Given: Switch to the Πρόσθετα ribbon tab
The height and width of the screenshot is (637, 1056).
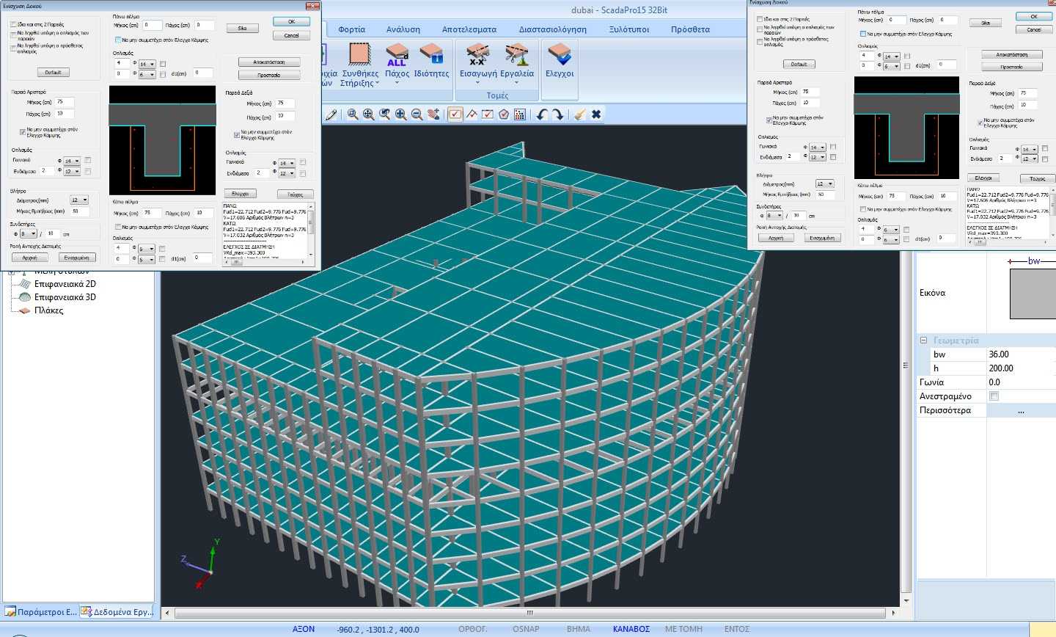Looking at the screenshot, I should click(690, 29).
